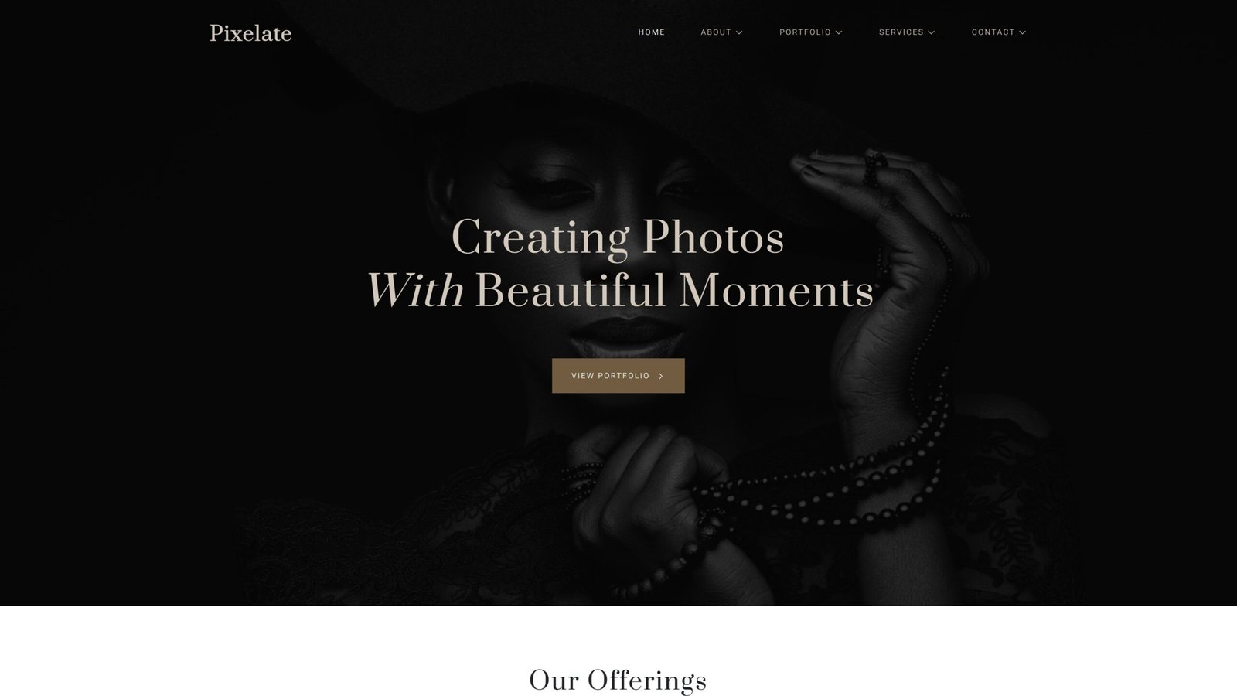Image resolution: width=1237 pixels, height=696 pixels.
Task: Expand the Portfolio dropdown chevron
Action: 839,32
